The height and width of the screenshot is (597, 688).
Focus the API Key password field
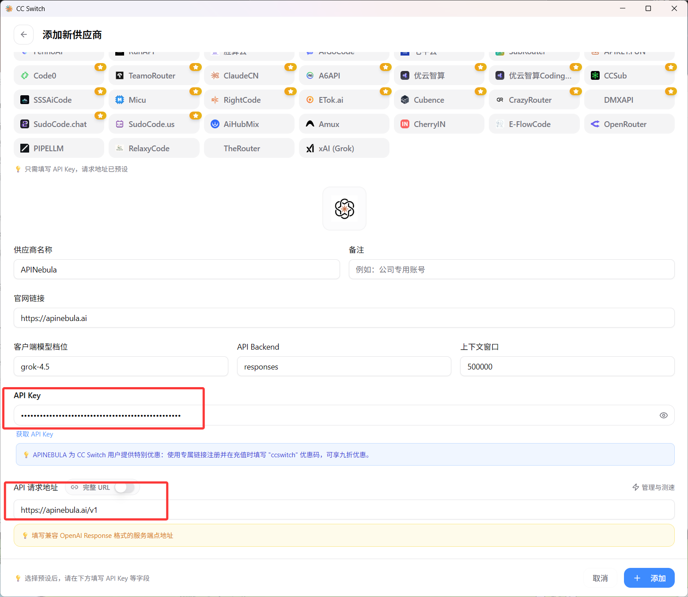(x=344, y=415)
